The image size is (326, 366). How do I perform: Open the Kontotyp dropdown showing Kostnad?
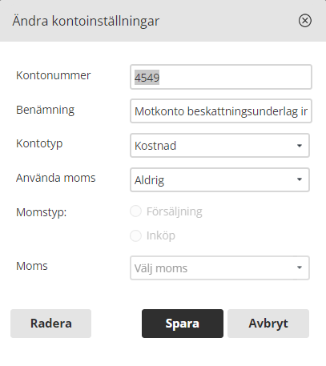(219, 146)
